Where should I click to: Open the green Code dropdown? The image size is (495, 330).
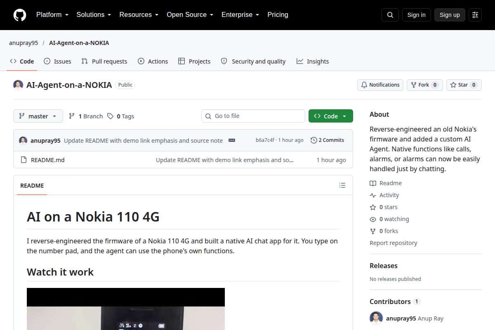(331, 116)
